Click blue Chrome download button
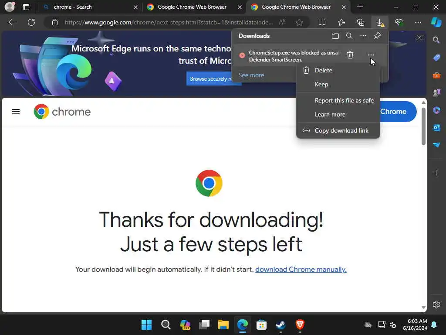Viewport: 446px width, 335px height. [x=398, y=112]
